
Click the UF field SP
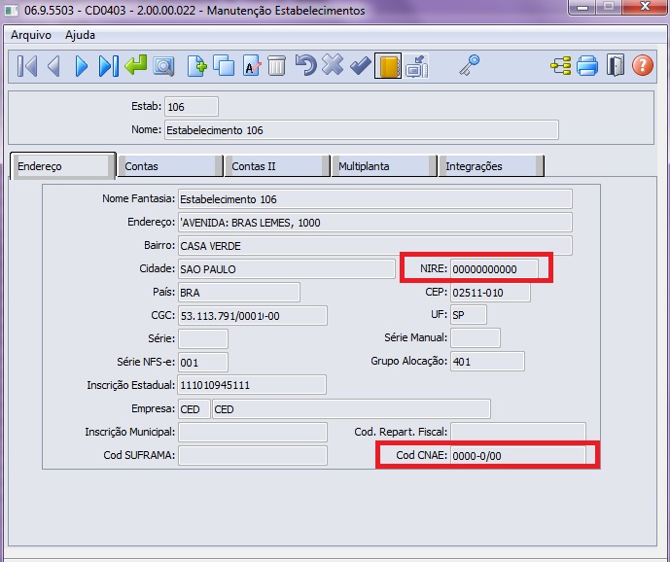click(x=469, y=315)
